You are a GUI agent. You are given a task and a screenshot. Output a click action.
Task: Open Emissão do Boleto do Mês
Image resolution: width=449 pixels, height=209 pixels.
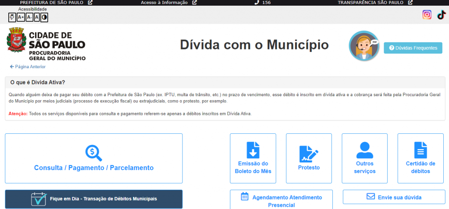[253, 158]
